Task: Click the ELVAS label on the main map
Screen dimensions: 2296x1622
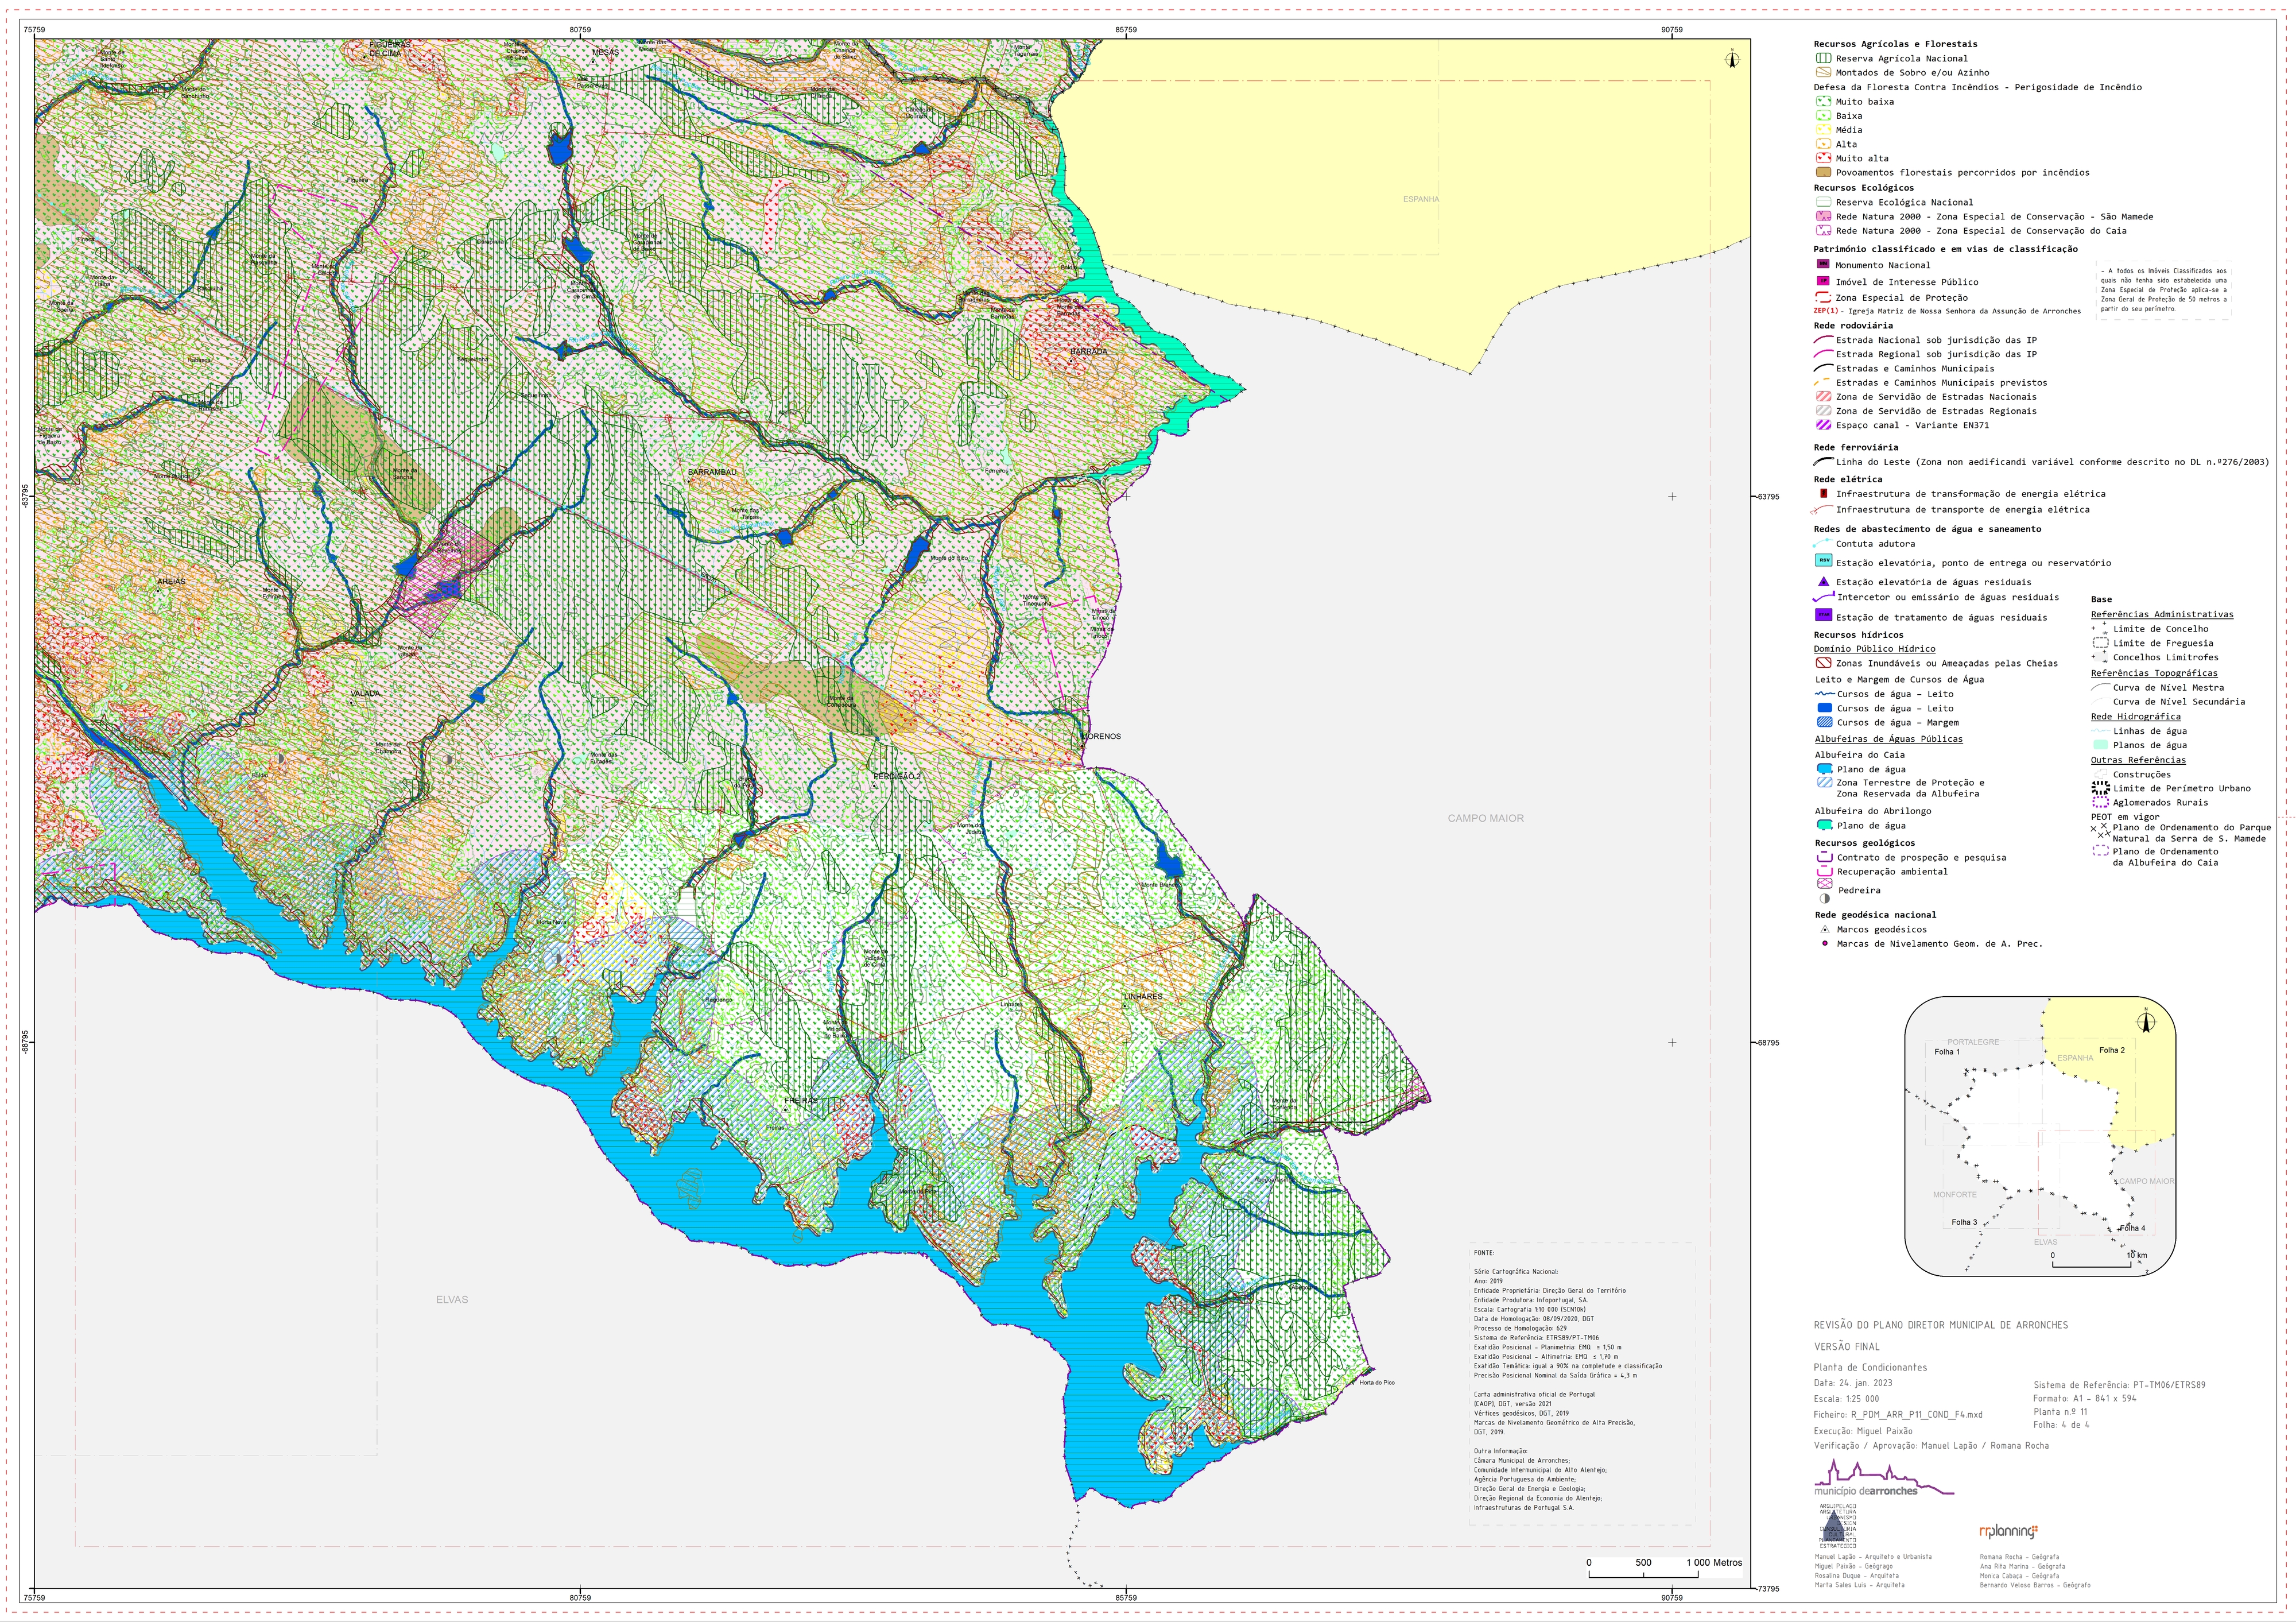Action: point(452,1299)
